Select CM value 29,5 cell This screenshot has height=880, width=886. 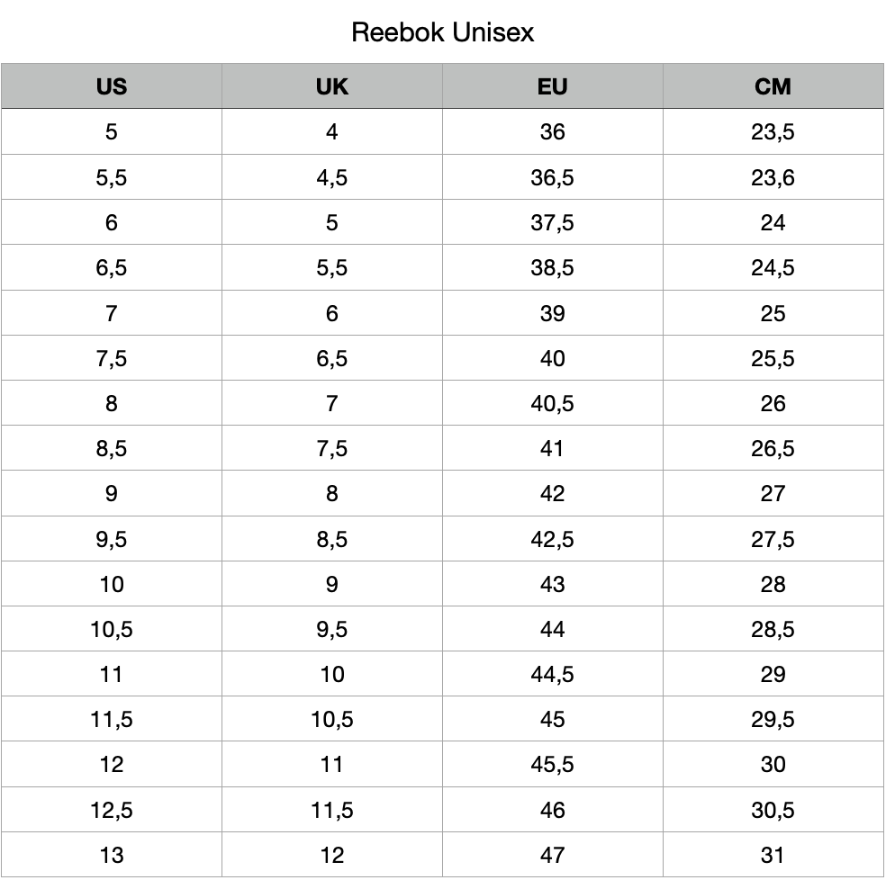click(x=773, y=719)
